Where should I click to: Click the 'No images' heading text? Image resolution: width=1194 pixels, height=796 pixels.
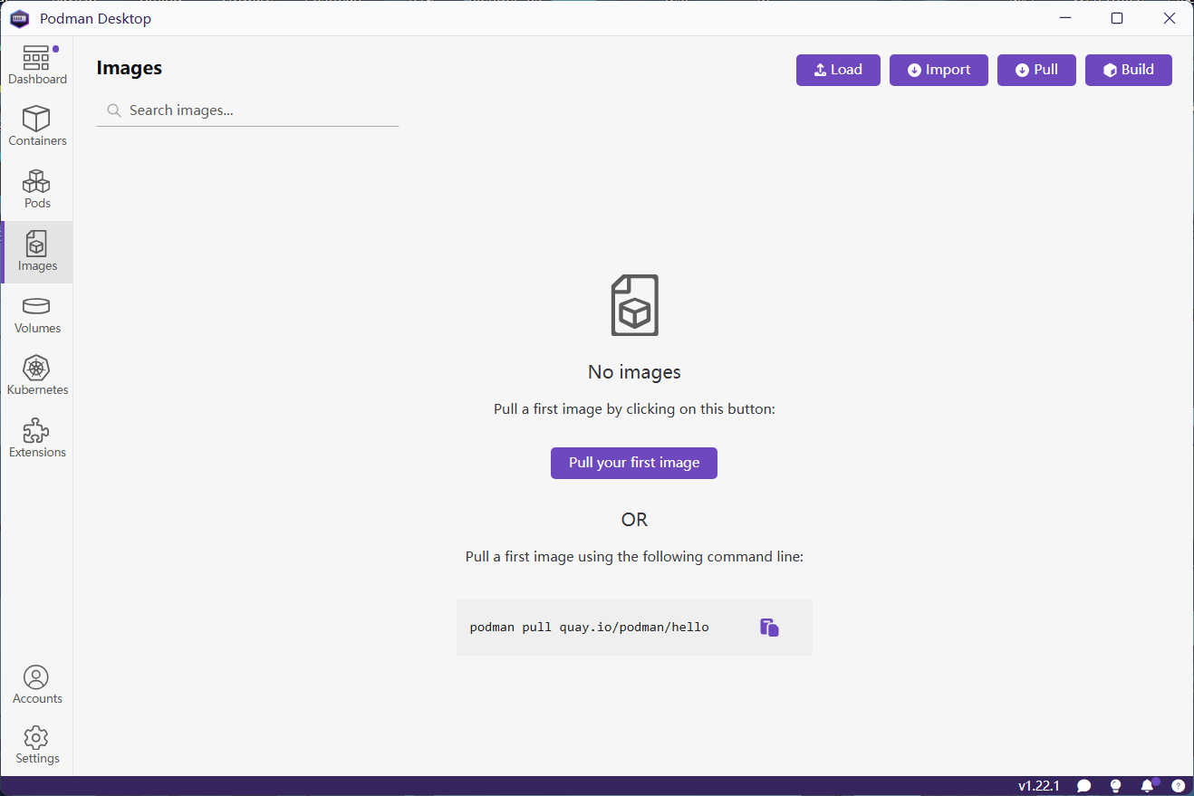pyautogui.click(x=634, y=372)
